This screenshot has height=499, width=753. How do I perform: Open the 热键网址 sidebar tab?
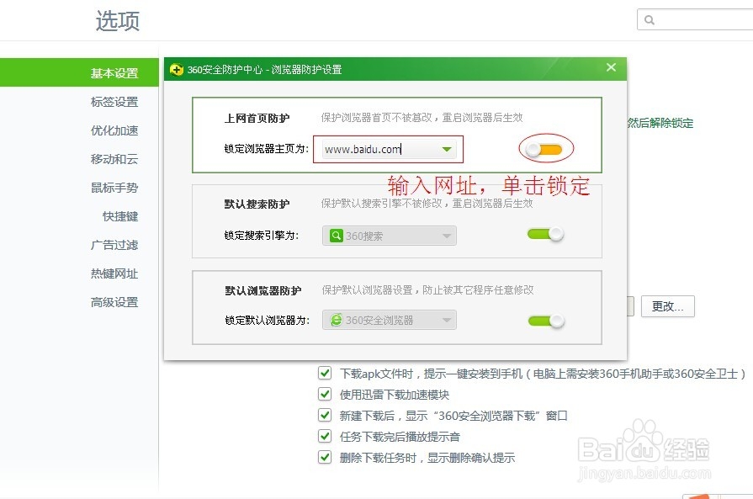[x=114, y=273]
